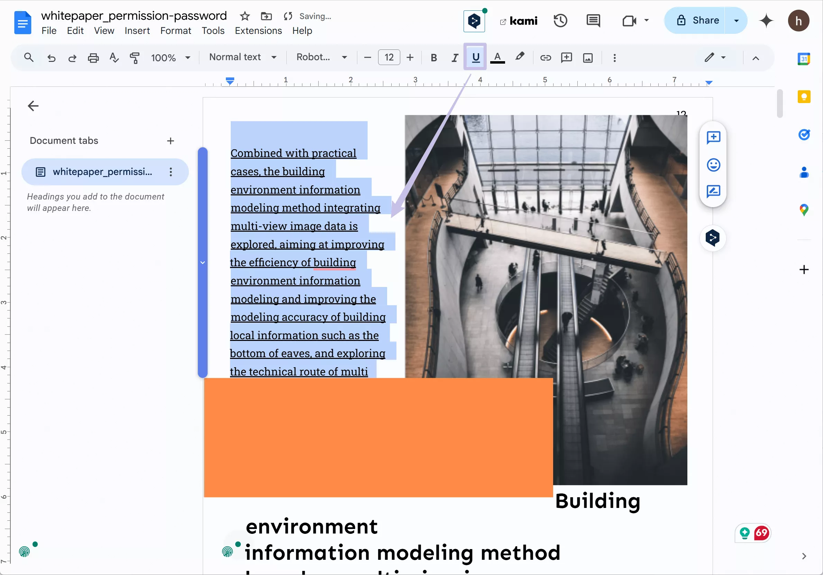823x575 pixels.
Task: Increase the font size
Action: [x=410, y=58]
